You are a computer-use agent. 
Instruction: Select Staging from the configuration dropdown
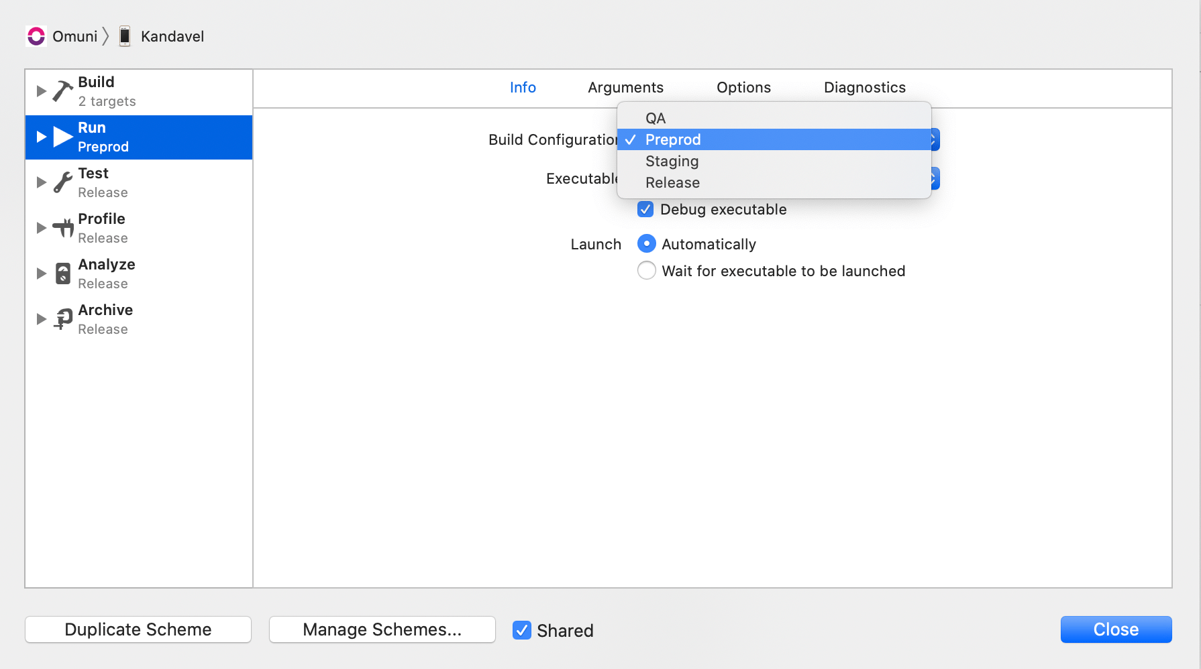pyautogui.click(x=672, y=161)
